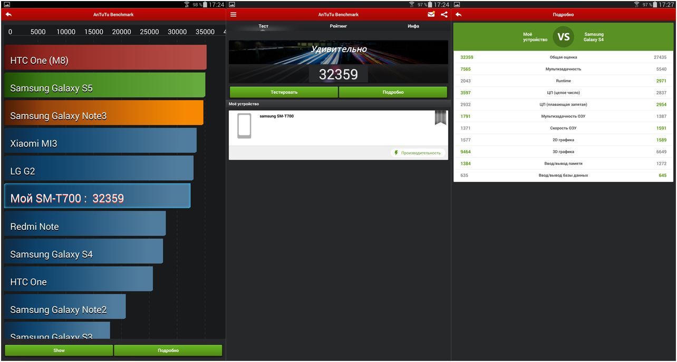Open the Инфа tab
The image size is (677, 362).
pyautogui.click(x=413, y=26)
